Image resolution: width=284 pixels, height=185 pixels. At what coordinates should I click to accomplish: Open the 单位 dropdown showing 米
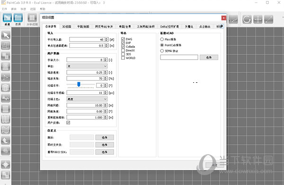point(87,66)
